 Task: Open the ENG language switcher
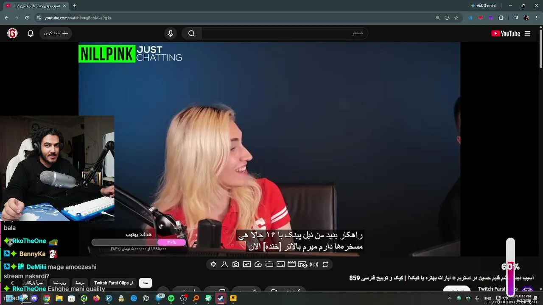(488, 298)
